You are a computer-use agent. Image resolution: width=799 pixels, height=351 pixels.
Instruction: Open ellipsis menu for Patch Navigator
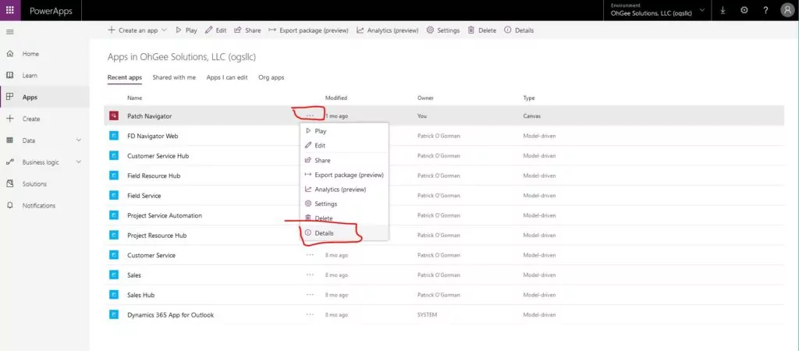[310, 116]
